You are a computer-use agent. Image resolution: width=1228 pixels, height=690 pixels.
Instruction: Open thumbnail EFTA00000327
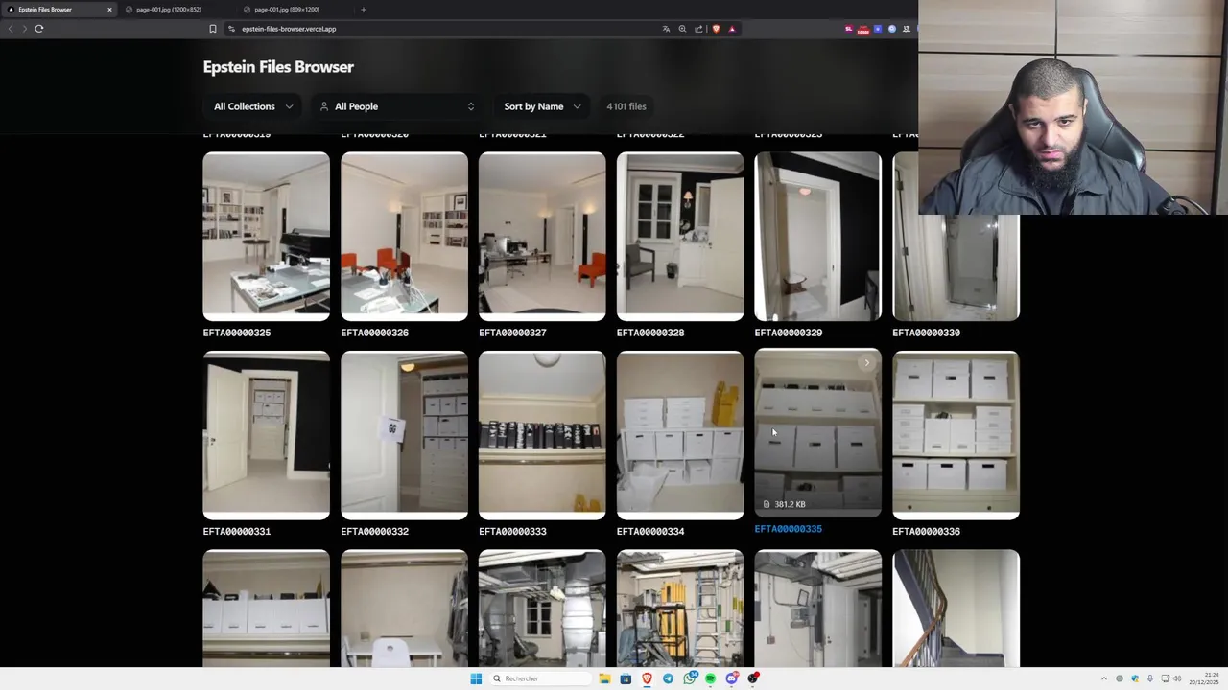pyautogui.click(x=542, y=236)
